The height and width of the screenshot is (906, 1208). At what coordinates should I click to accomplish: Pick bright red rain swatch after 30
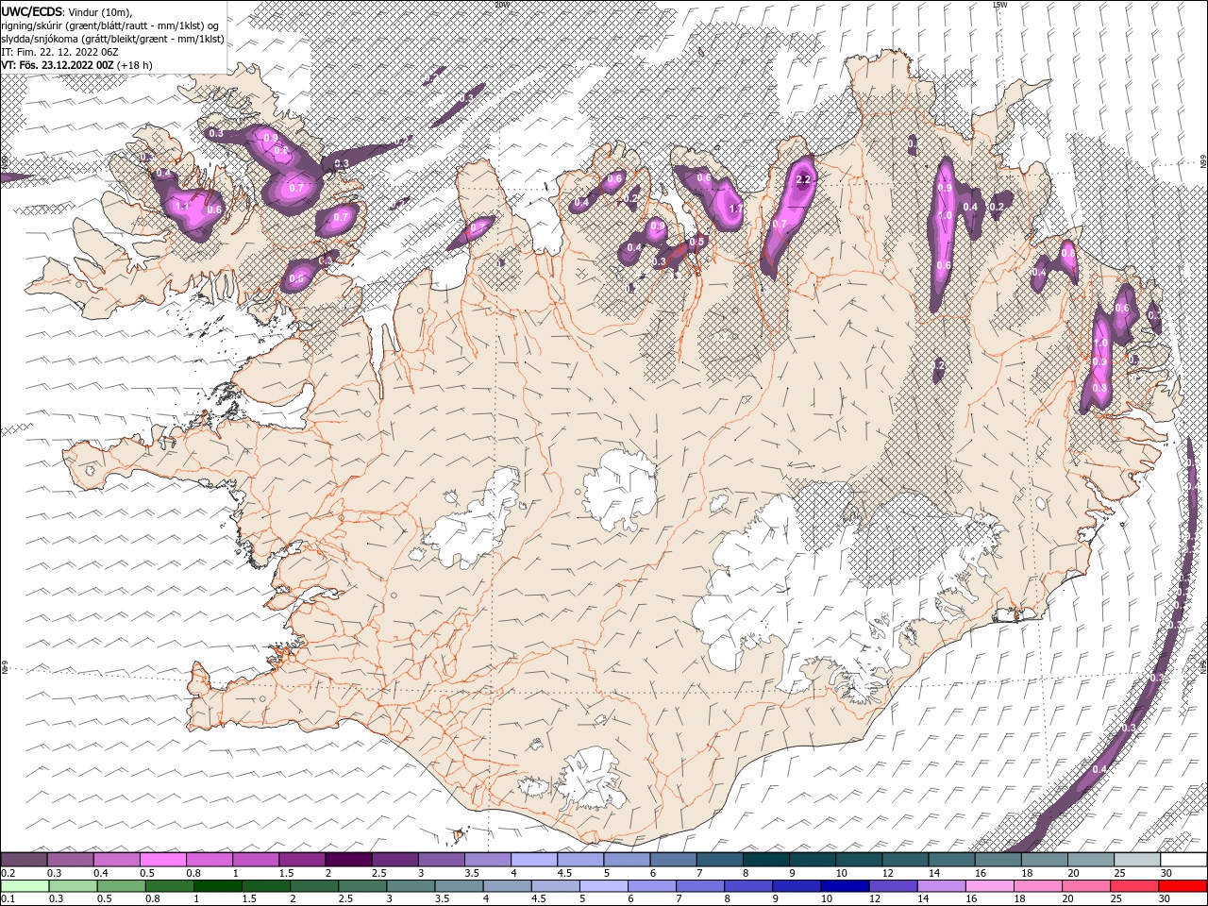coord(1183,886)
